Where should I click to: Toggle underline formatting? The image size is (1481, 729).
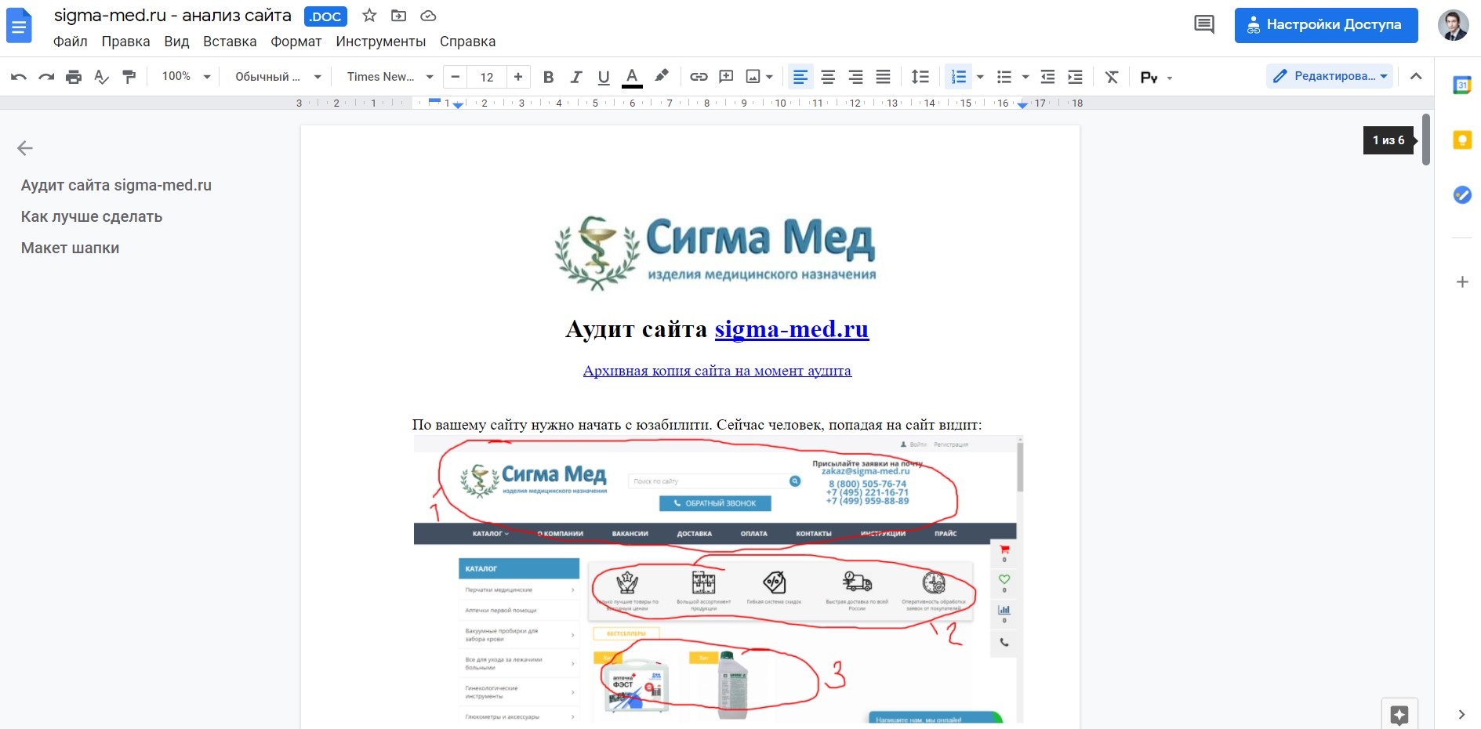point(604,76)
